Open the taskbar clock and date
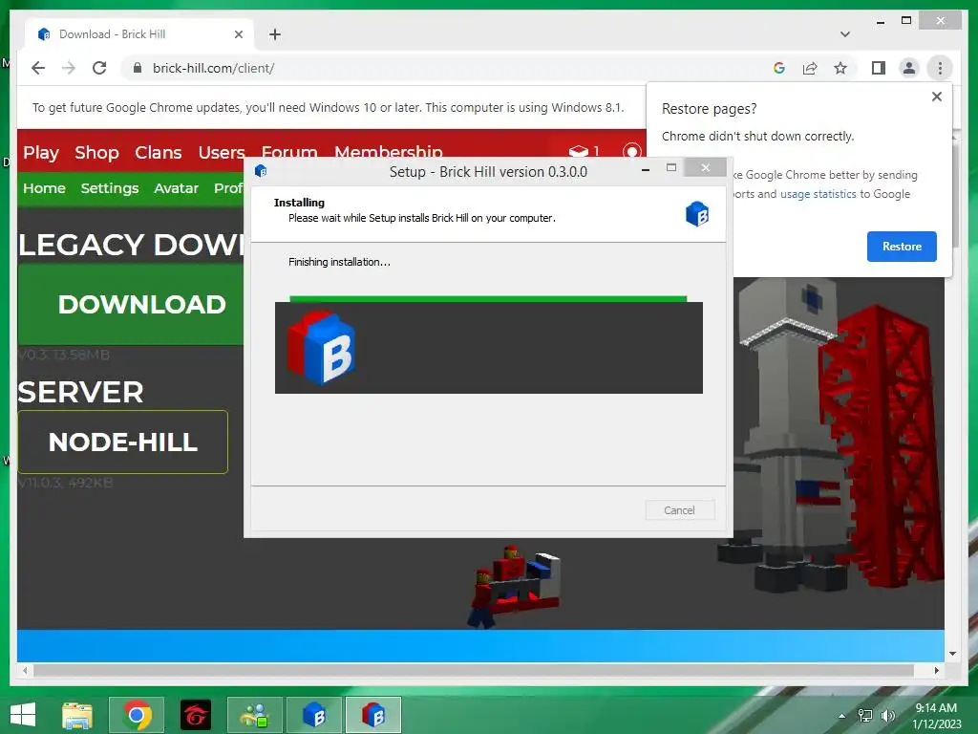The image size is (978, 734). coord(936,716)
